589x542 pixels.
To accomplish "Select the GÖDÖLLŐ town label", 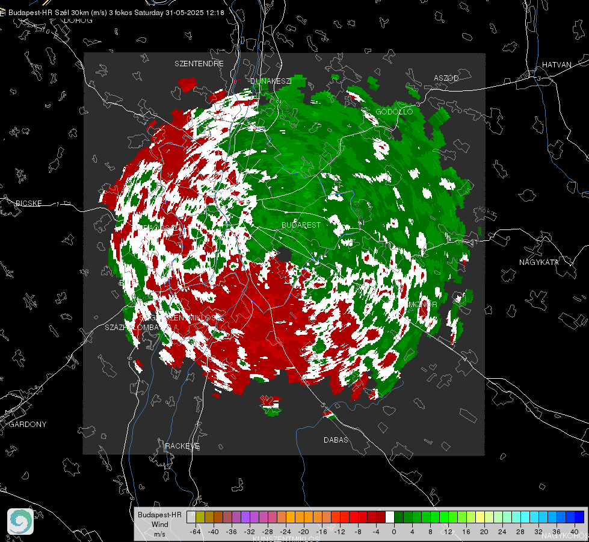I will [x=394, y=111].
